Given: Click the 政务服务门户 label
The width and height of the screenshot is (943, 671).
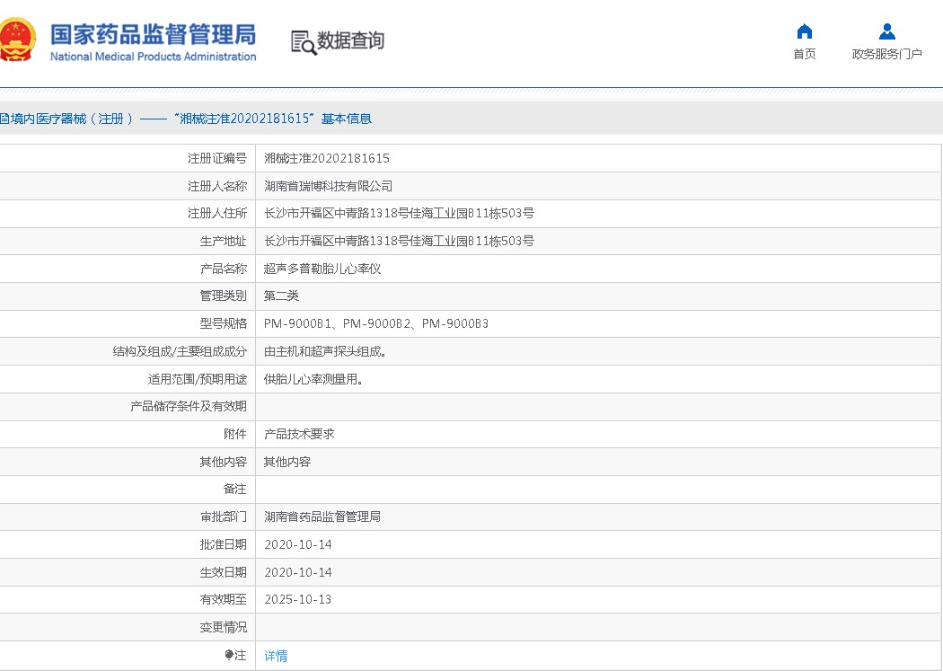Looking at the screenshot, I should coord(886,54).
